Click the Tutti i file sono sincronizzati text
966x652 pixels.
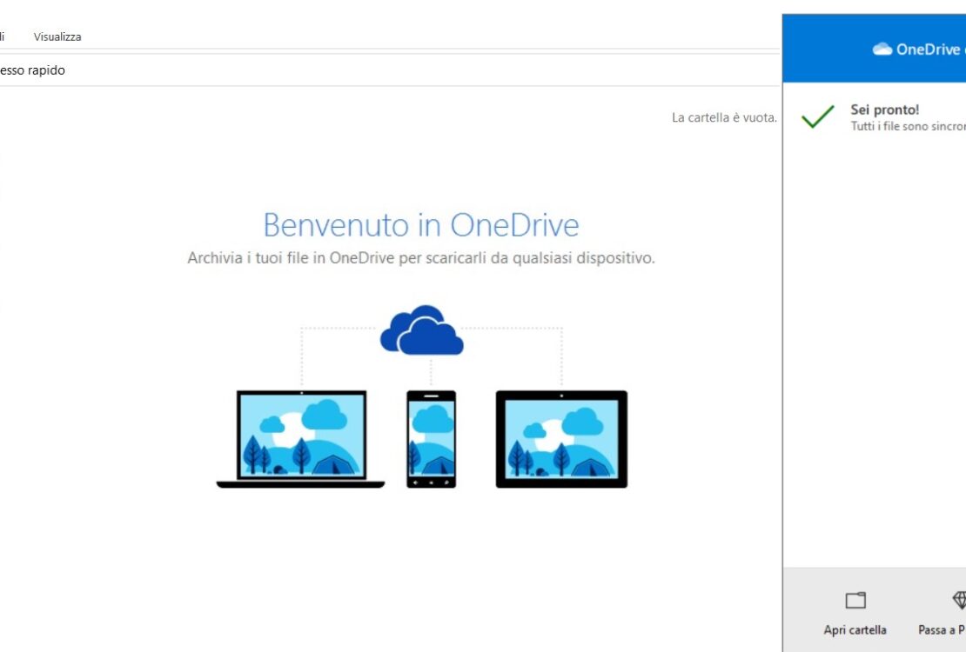[x=907, y=126]
